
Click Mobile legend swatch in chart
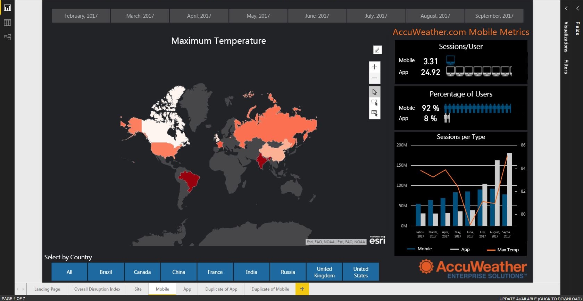411,249
